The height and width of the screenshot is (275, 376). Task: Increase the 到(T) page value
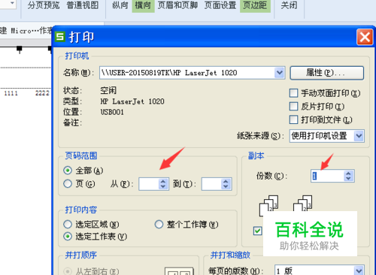(x=226, y=181)
